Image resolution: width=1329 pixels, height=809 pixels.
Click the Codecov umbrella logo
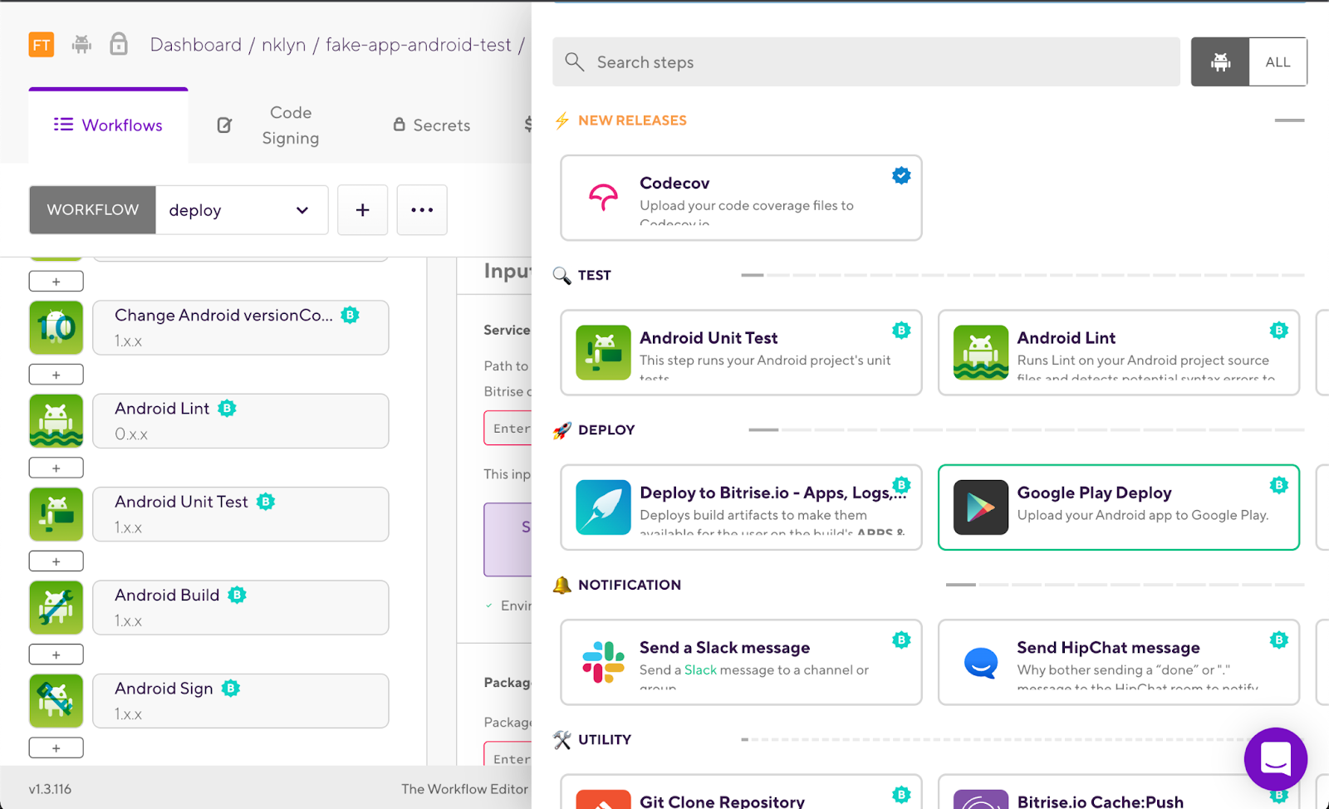pyautogui.click(x=603, y=198)
